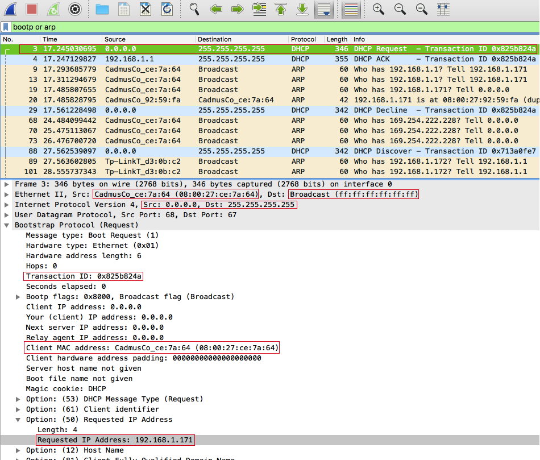Select the Message type: Boot Request line
Viewport: 540px width, 460px height.
[92, 235]
